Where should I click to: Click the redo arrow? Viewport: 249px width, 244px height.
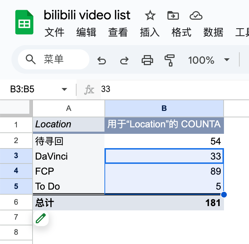[124, 60]
